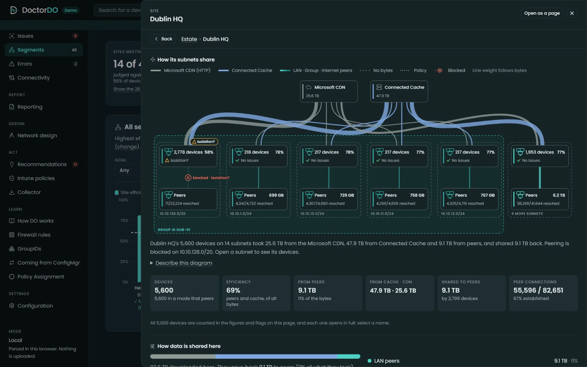Click the DoctorDO logo
Image resolution: width=587 pixels, height=367 pixels.
tap(34, 10)
